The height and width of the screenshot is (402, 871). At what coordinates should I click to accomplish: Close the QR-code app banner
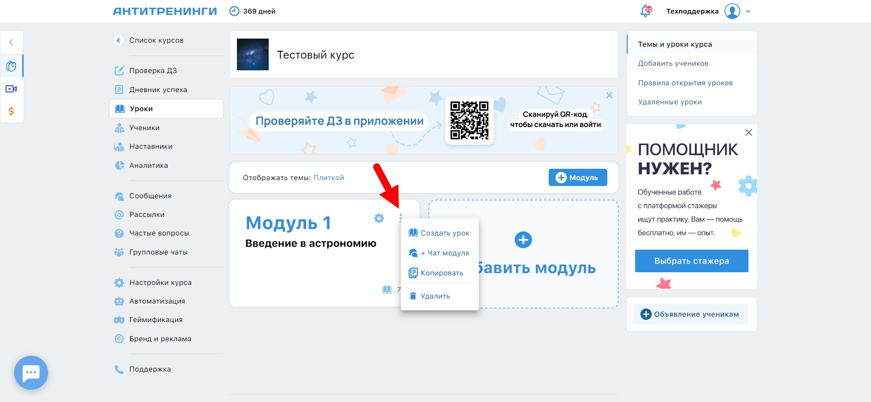coord(609,95)
